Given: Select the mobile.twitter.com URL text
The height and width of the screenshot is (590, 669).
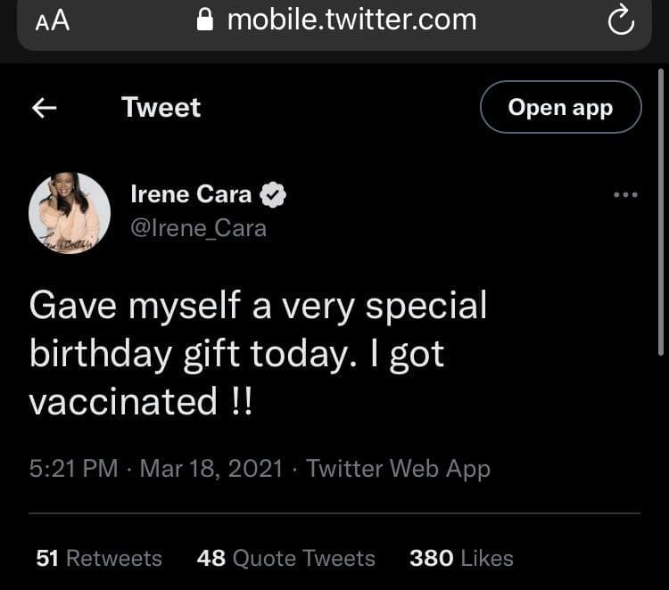Looking at the screenshot, I should pyautogui.click(x=351, y=20).
